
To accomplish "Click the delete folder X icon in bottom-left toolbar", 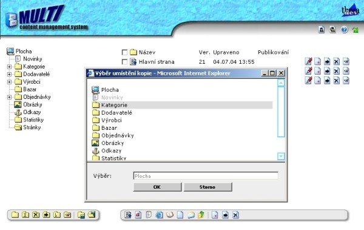I will pyautogui.click(x=36, y=215).
